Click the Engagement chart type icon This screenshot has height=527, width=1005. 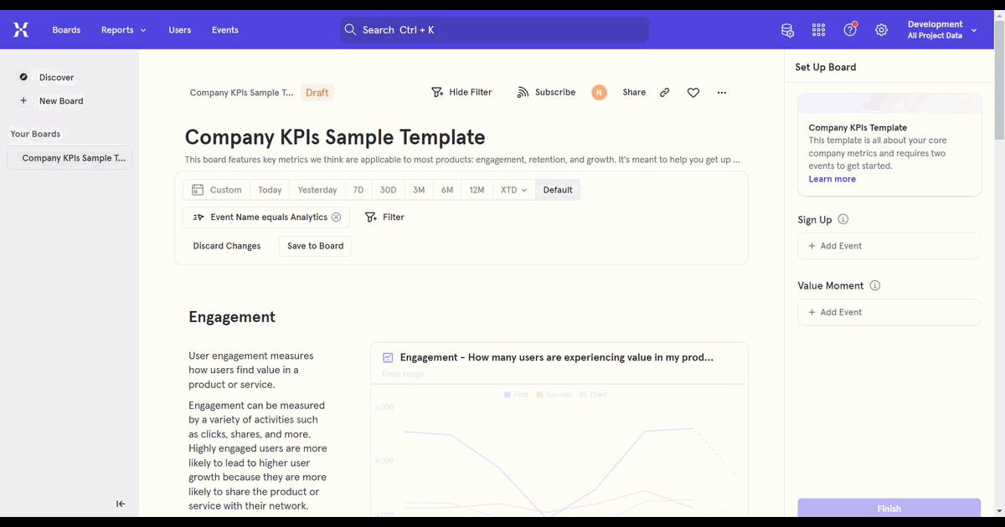pos(388,357)
